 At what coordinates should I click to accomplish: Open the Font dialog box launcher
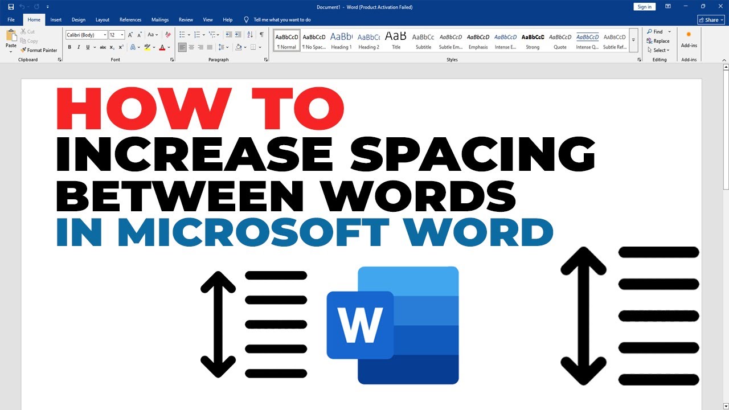[172, 59]
